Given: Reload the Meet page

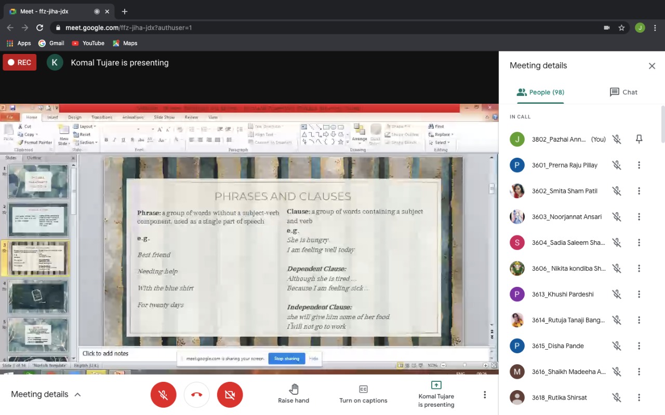Looking at the screenshot, I should pos(40,27).
